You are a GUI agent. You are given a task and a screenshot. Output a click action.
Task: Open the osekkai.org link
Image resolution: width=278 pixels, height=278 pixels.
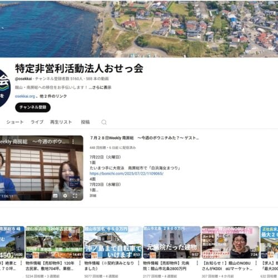click(x=25, y=96)
